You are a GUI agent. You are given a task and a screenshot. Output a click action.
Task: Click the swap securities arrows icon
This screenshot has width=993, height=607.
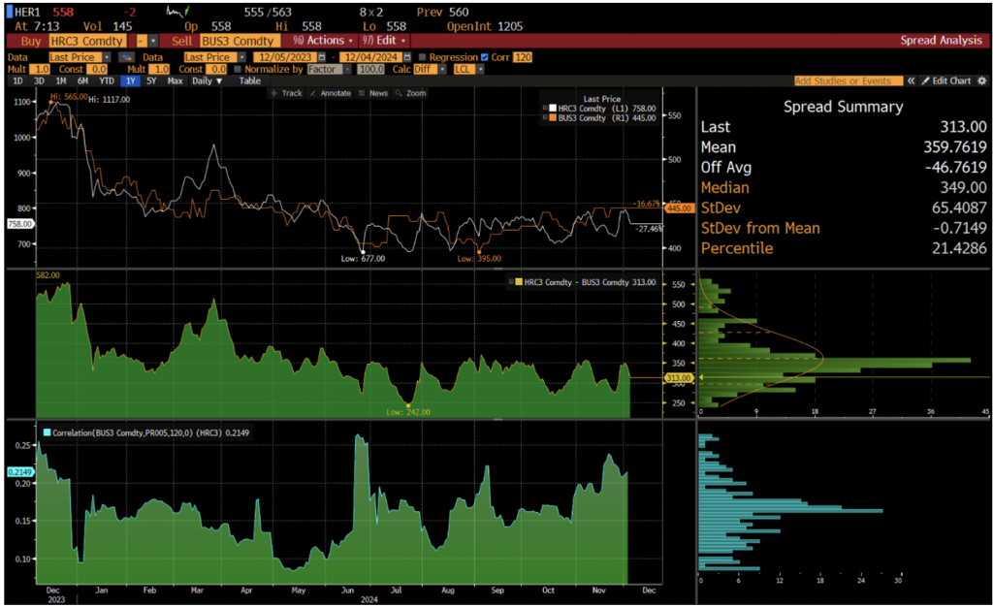pos(125,57)
